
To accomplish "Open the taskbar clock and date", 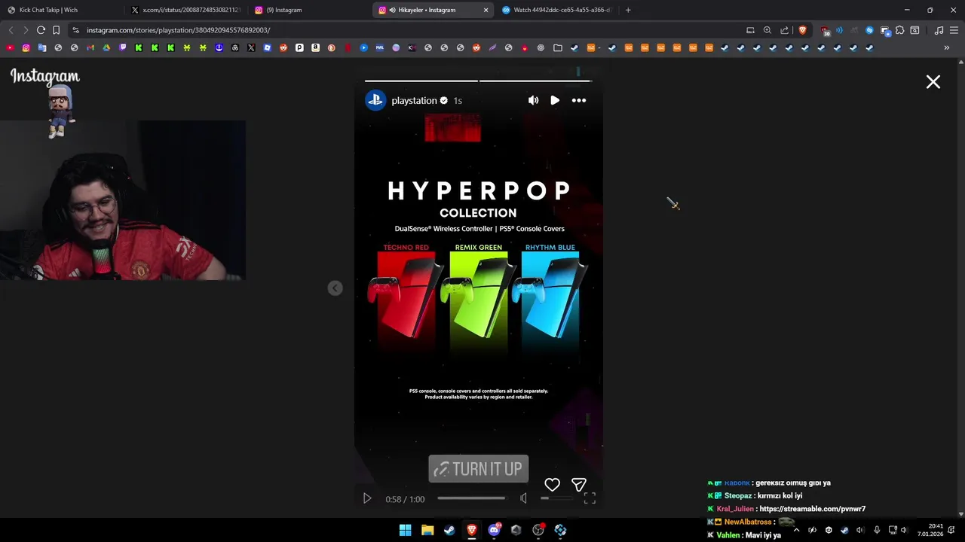I will point(931,530).
